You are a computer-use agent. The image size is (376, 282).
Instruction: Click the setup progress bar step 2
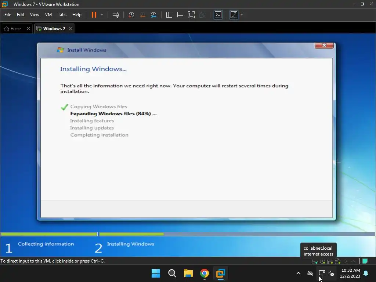(x=237, y=234)
